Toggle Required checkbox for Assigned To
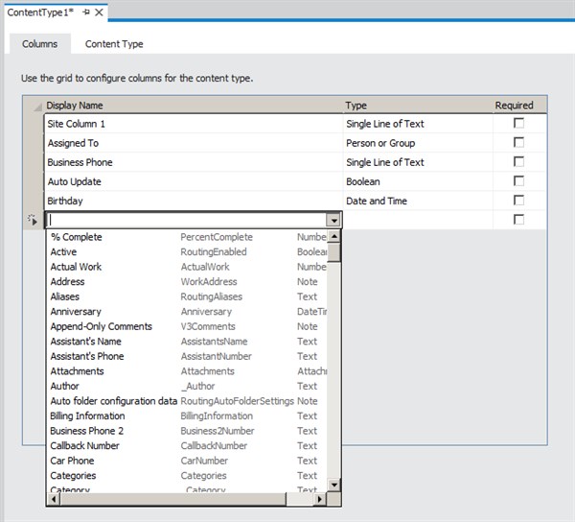 tap(518, 143)
